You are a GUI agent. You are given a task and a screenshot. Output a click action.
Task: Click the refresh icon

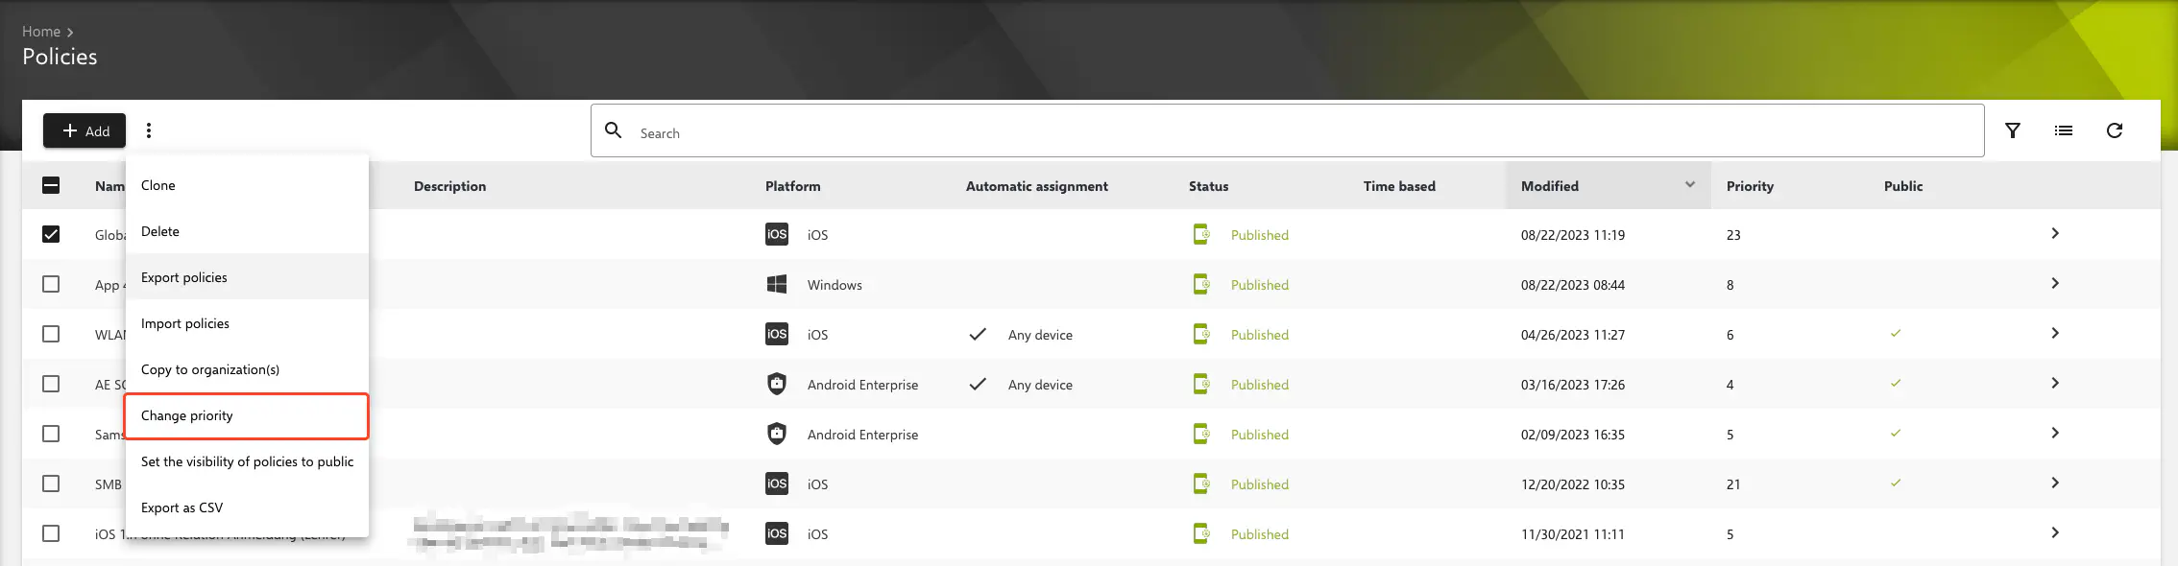pos(2114,130)
